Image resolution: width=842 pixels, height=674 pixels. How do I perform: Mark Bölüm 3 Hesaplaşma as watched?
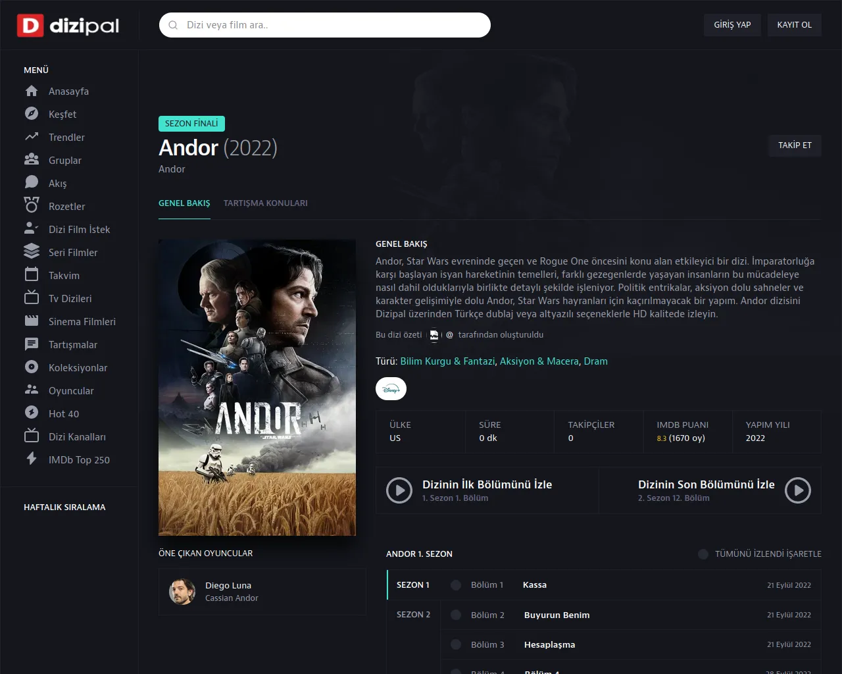coord(456,644)
